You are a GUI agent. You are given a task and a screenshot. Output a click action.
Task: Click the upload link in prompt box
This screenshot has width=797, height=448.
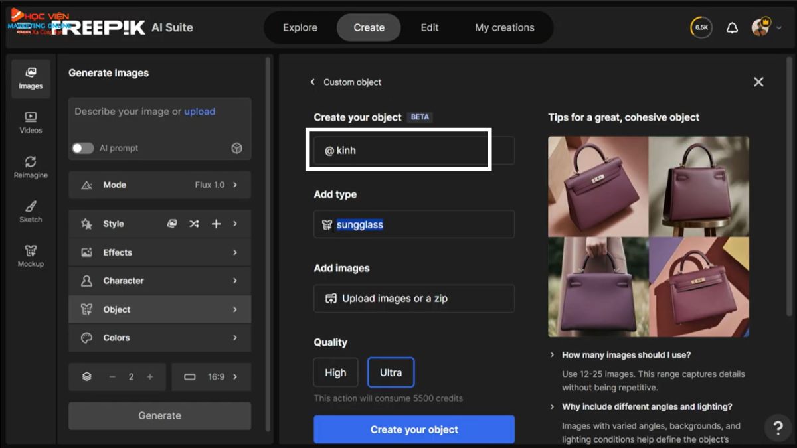coord(199,112)
